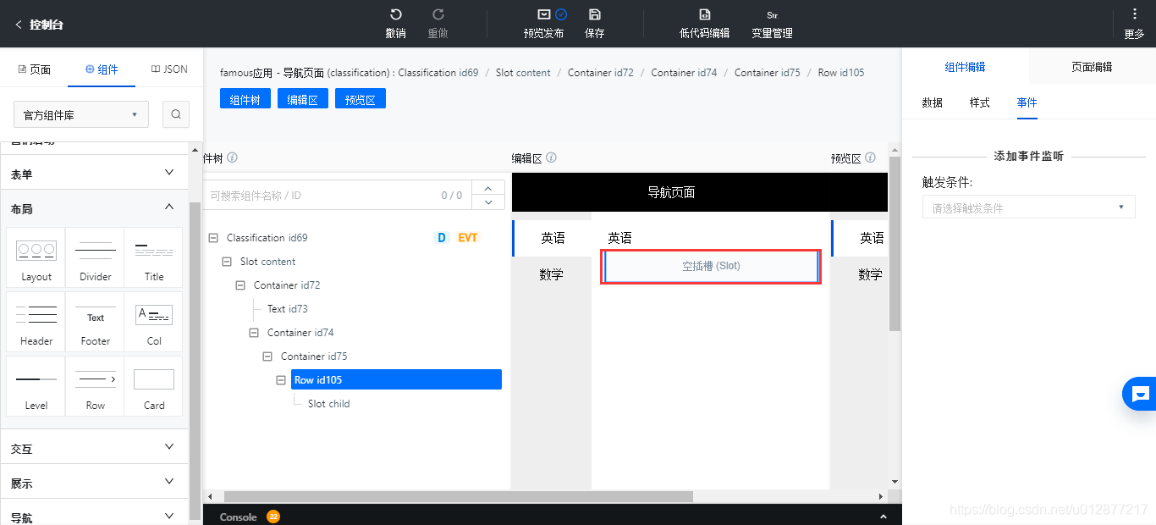Click the 空插槽 (Slot) placeholder
Viewport: 1156px width, 525px height.
tap(711, 266)
